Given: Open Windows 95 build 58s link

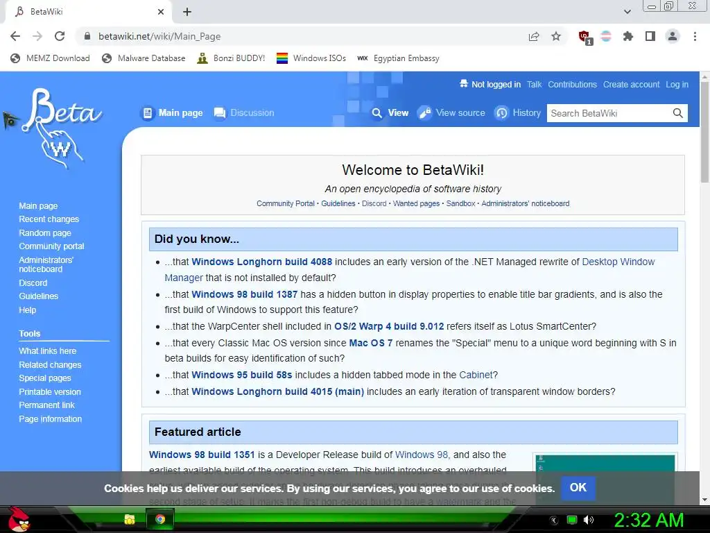Looking at the screenshot, I should [x=242, y=375].
